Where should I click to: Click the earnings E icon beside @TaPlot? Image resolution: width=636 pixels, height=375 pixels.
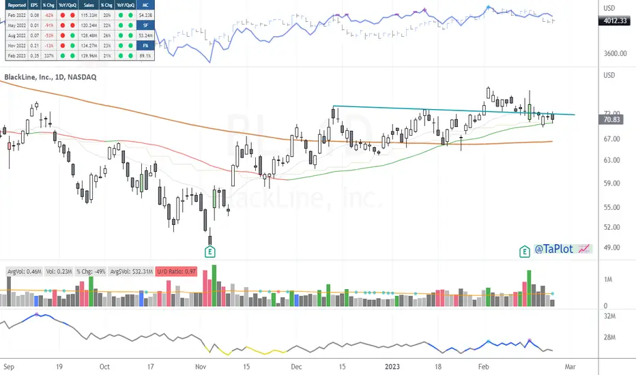(525, 252)
